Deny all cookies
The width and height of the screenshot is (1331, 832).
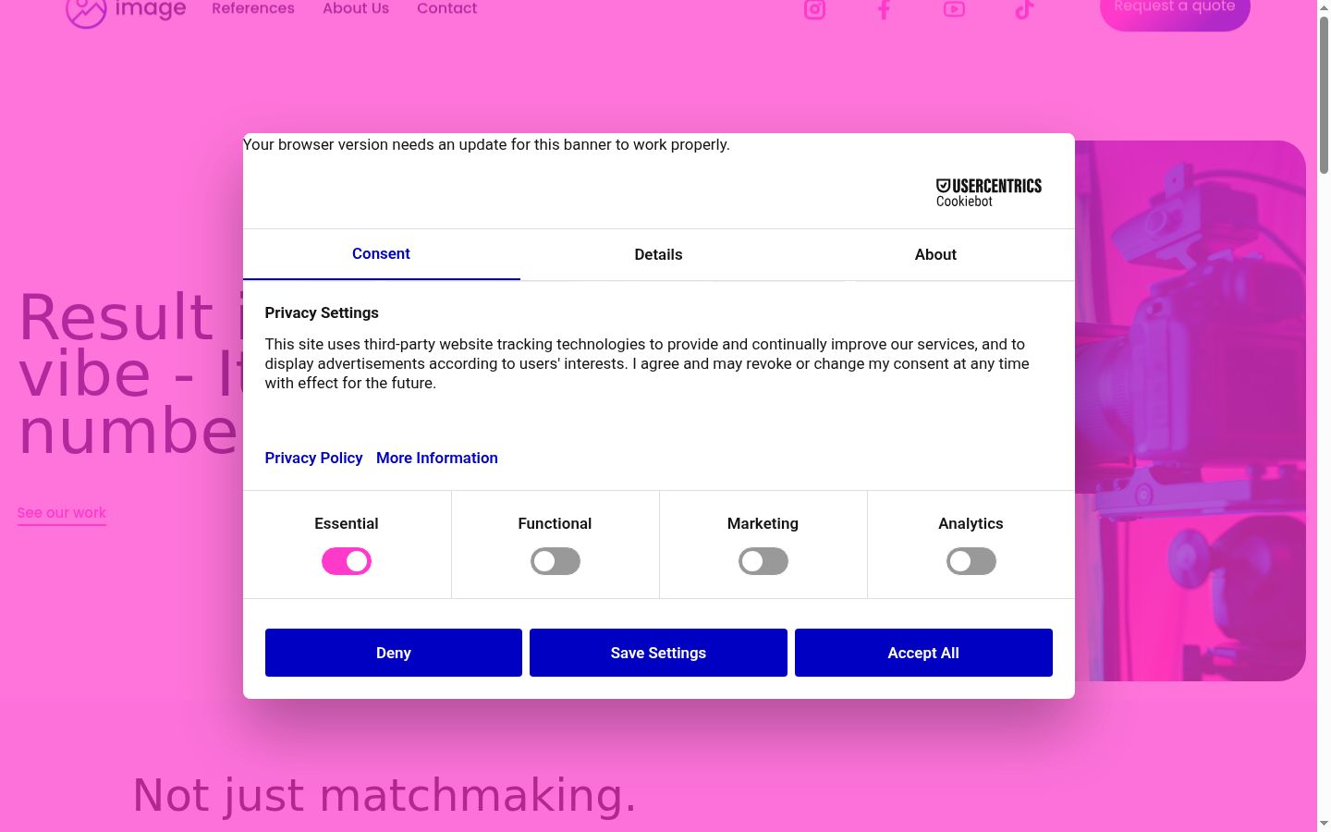394,653
